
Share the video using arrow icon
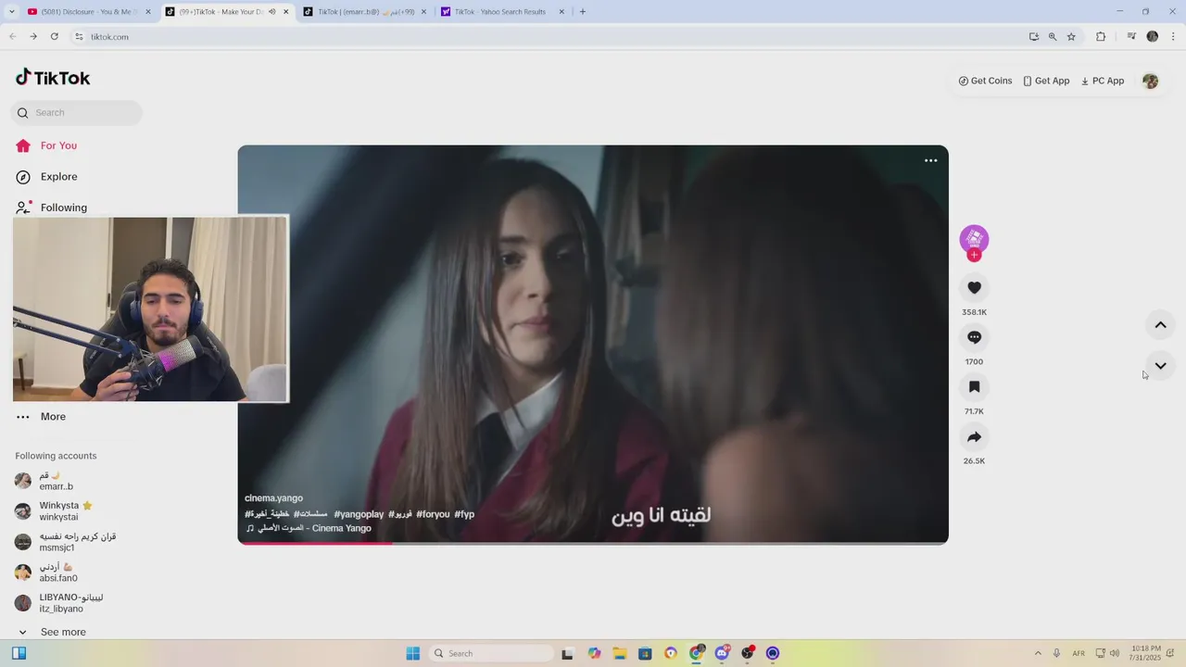coord(974,436)
